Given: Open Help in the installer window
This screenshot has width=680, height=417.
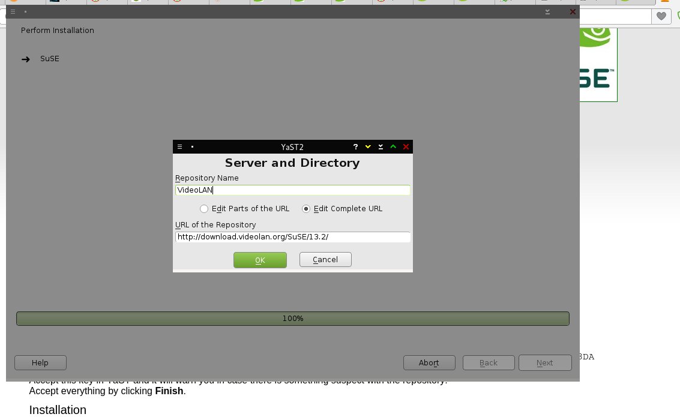Looking at the screenshot, I should (x=40, y=363).
